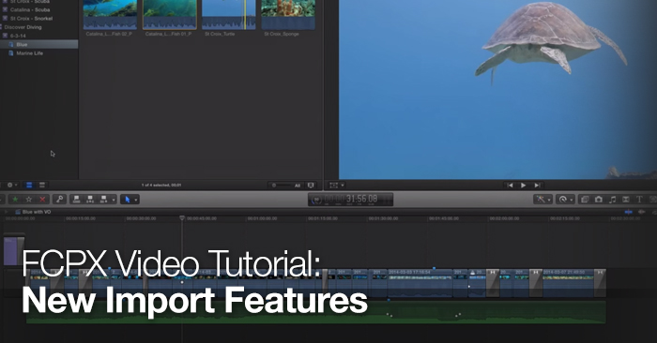
Task: Select the Marine Life collection
Action: [x=29, y=53]
